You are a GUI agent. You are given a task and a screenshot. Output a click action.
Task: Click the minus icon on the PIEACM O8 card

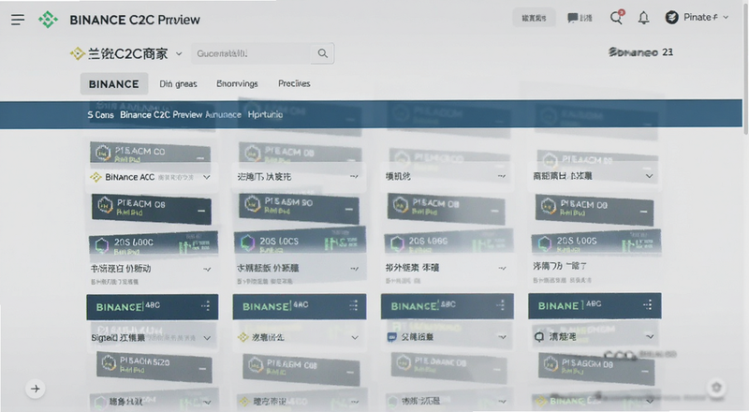coord(201,211)
